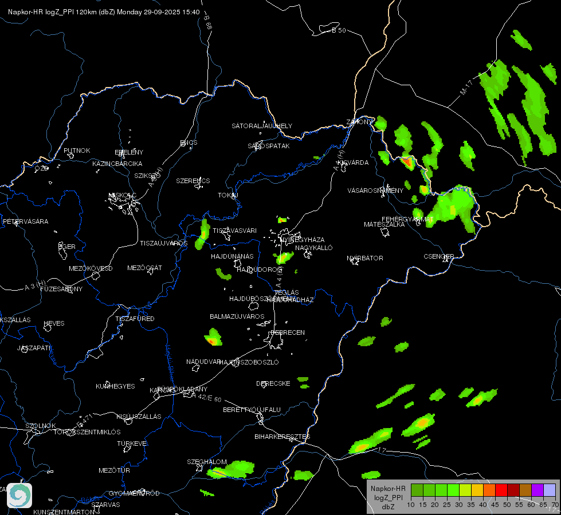Click the 'Napkor-HR logZ_PPI dbZ' legend caption
Image resolution: width=561 pixels, height=515 pixels.
coord(388,497)
